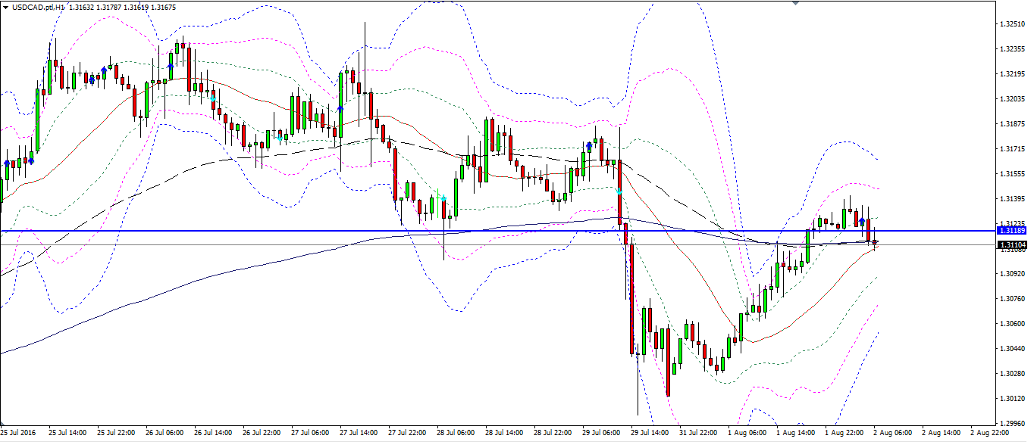Click the 25 Jul 22:00 time label

click(116, 433)
